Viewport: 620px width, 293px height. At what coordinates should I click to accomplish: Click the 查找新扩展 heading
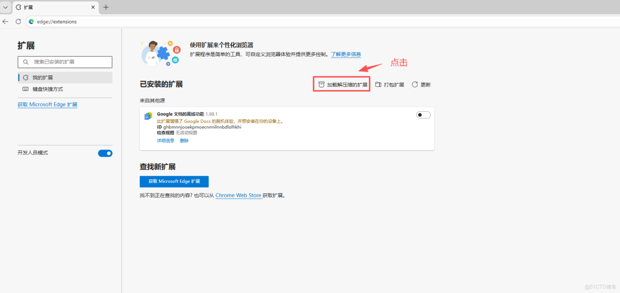158,166
